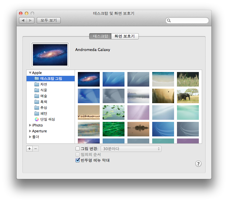This screenshot has height=202, width=228.
Task: Switch to the 데스크탑 tab
Action: [100, 36]
